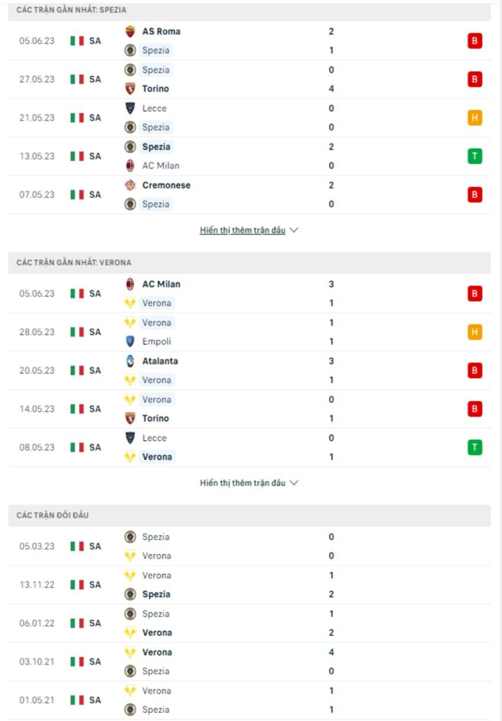Click the green 'T' badge for the AC Milan win
The width and height of the screenshot is (502, 721).
(x=475, y=156)
